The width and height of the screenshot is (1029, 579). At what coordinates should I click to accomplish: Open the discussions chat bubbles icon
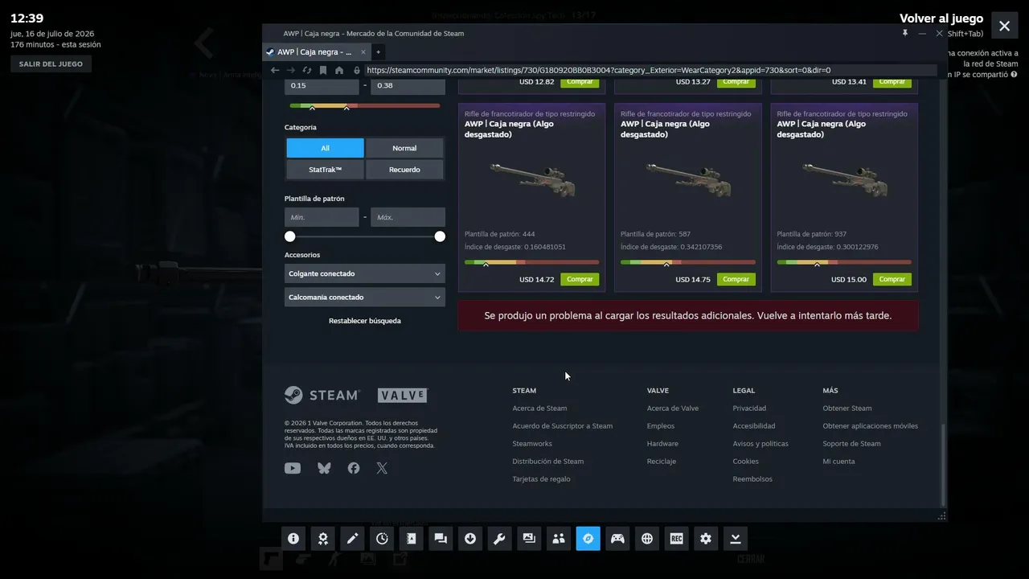point(441,538)
